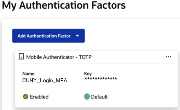This screenshot has height=110, width=180.
Task: Click the My Authentication Factors page title
Action: [64, 5]
